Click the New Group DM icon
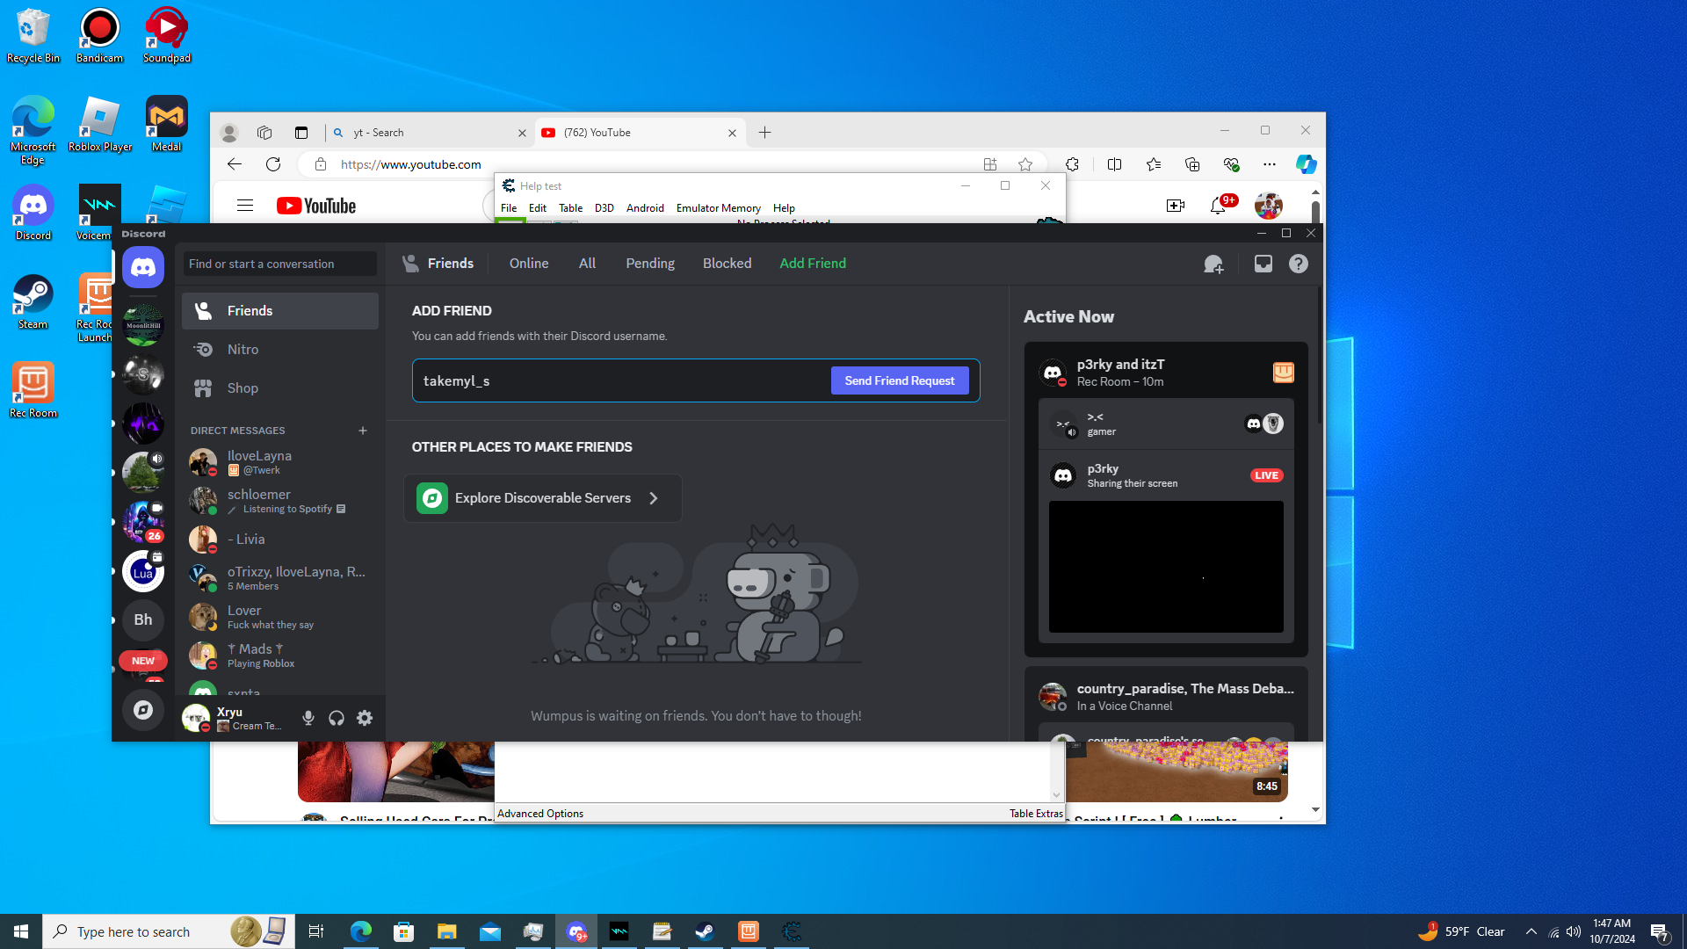Viewport: 1687px width, 949px height. 1213,264
